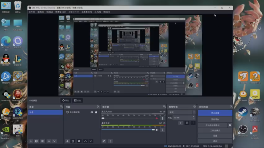Click CPU and fps status text

(212, 146)
